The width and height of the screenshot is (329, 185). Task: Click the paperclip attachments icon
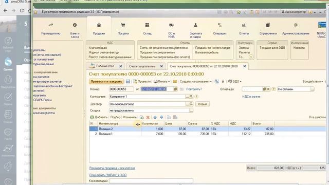223,81
